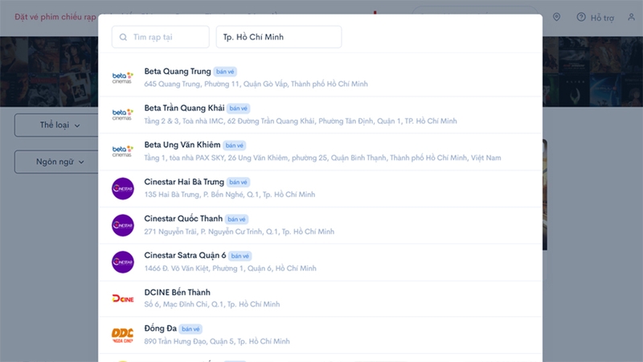Screen dimensions: 643x362
Task: Open Hỗ trợ help link
Action: point(602,18)
